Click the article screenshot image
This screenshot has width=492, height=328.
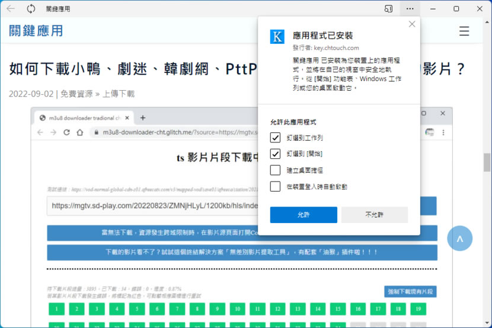coord(148,237)
